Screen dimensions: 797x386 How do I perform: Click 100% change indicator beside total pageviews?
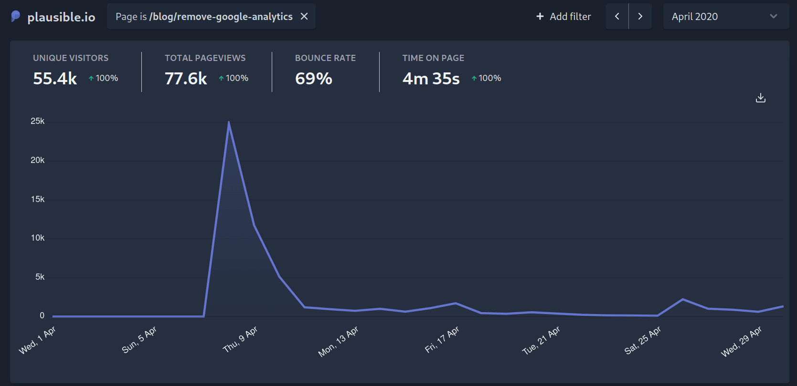(x=234, y=78)
